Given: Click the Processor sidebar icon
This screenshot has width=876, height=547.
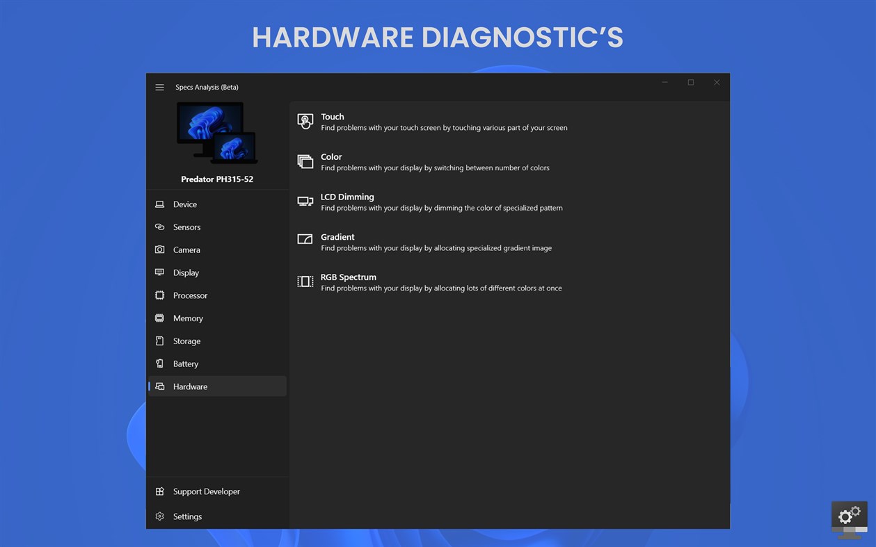Looking at the screenshot, I should click(x=160, y=295).
